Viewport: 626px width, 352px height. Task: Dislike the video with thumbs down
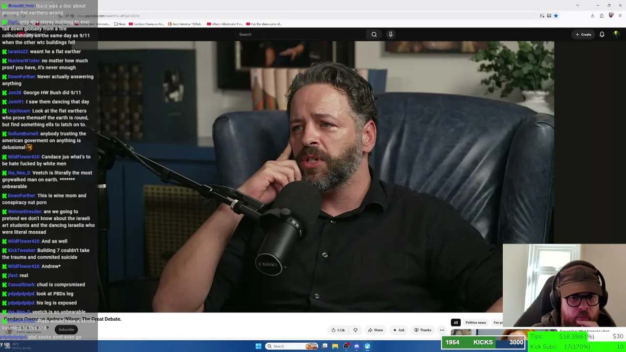356,330
